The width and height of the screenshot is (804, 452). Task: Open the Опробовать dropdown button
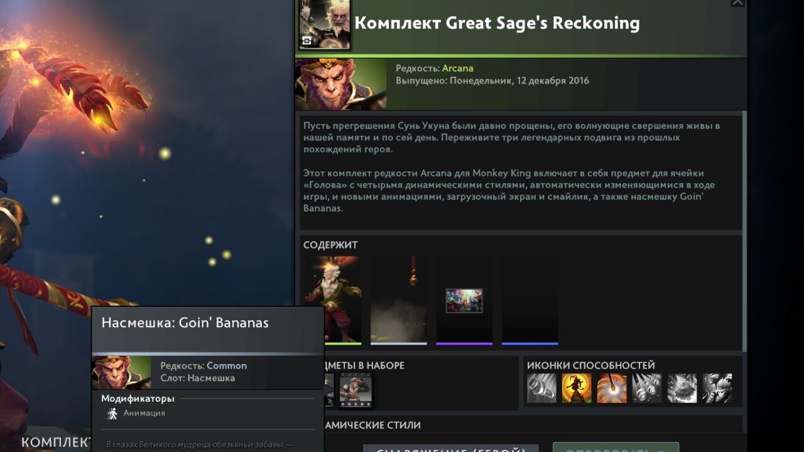[616, 448]
